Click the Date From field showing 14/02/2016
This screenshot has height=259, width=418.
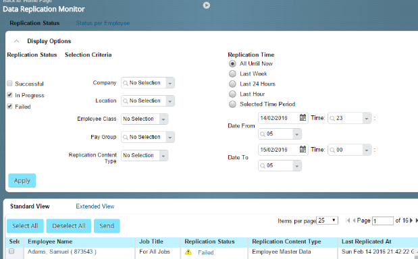(x=279, y=118)
